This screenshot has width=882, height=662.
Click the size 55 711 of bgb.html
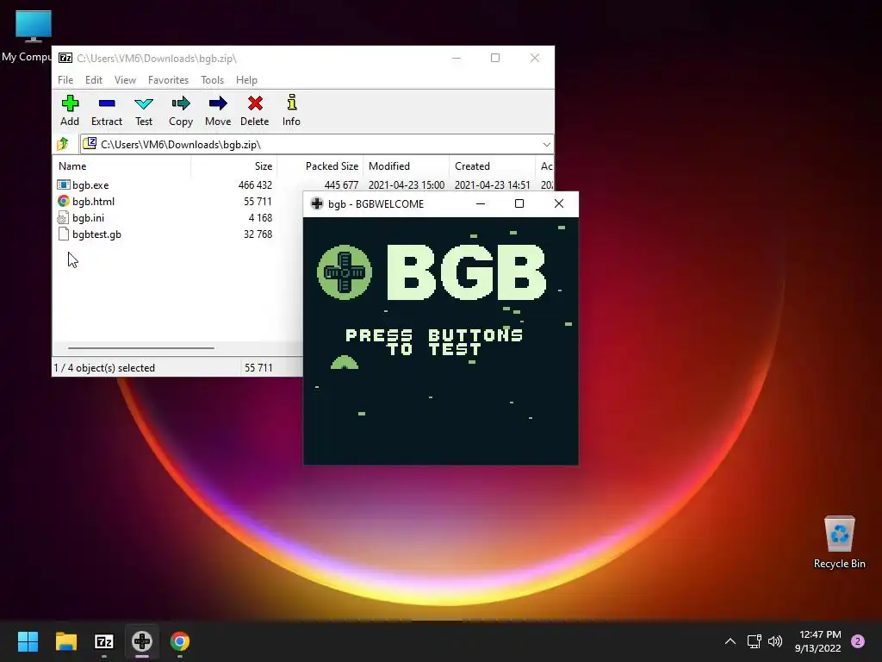(258, 201)
